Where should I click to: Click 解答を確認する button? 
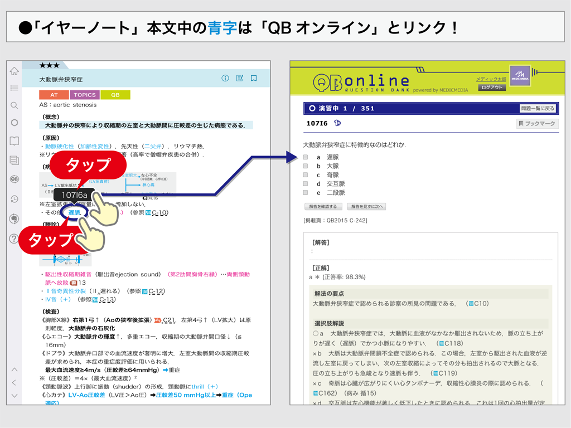[x=323, y=207]
